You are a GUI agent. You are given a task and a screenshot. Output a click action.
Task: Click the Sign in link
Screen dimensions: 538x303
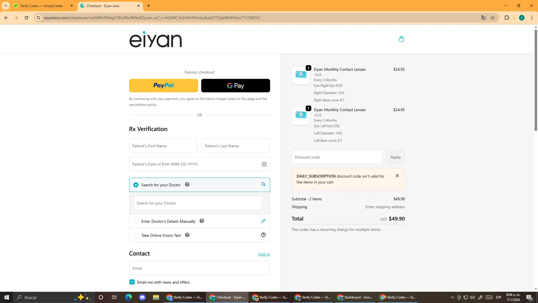tap(264, 254)
